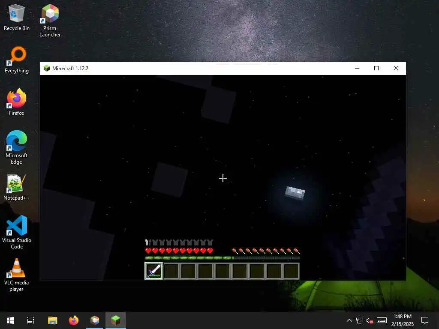Click the moon in the Minecraft sky
This screenshot has height=329, width=439.
click(x=295, y=193)
